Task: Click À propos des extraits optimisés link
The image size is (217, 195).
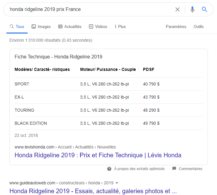Action: click(x=139, y=169)
